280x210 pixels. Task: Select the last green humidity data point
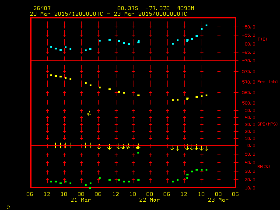click(x=206, y=170)
